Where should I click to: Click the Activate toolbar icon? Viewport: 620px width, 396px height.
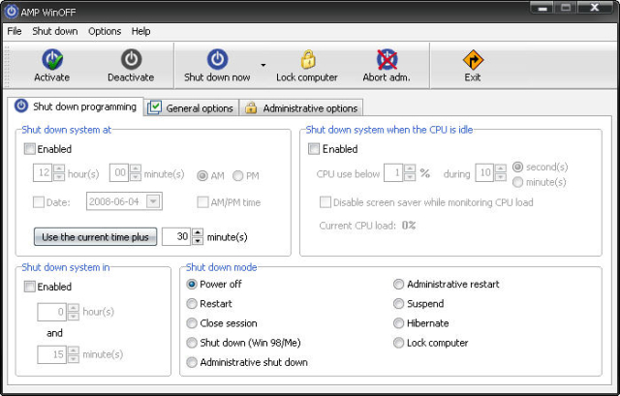[x=52, y=59]
